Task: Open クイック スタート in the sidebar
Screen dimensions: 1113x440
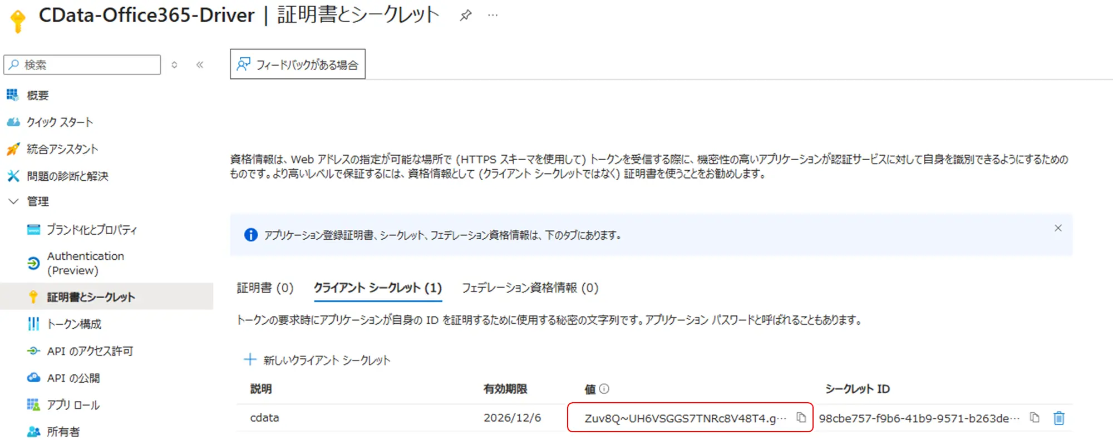Action: tap(60, 122)
